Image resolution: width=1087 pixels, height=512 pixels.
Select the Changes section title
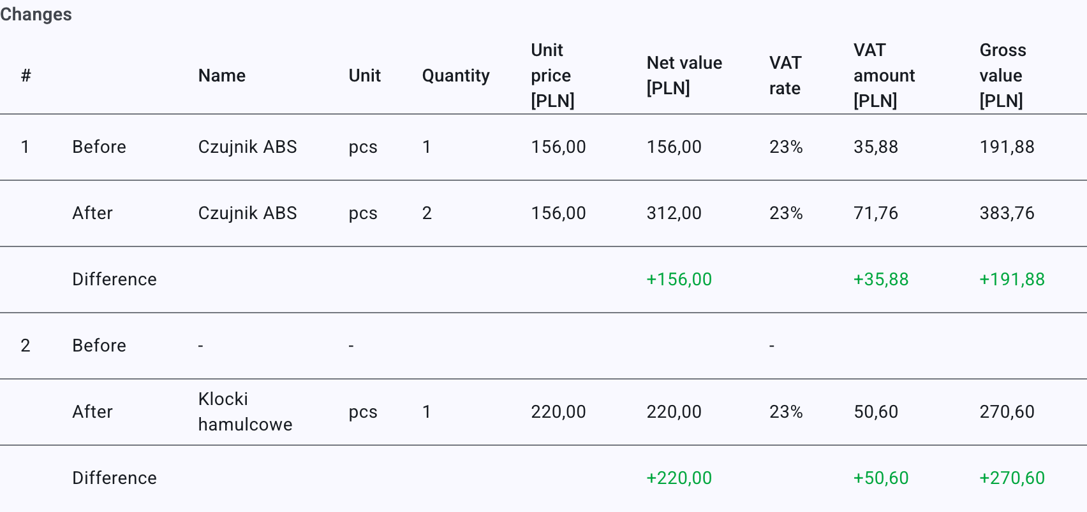point(36,15)
